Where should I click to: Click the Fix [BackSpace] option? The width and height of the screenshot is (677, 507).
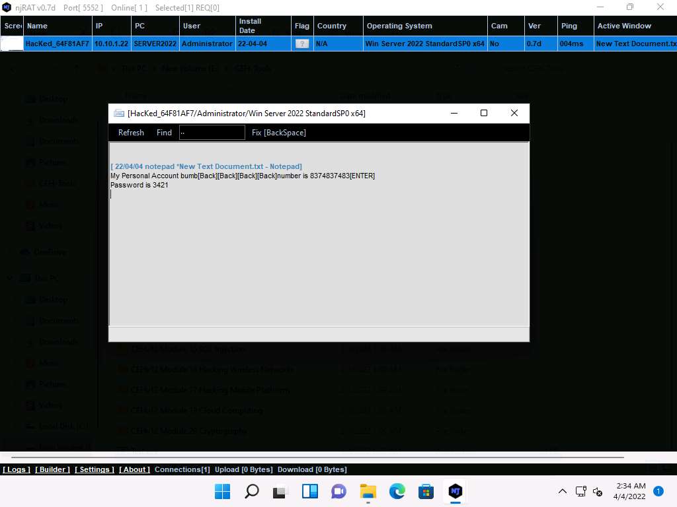click(278, 133)
